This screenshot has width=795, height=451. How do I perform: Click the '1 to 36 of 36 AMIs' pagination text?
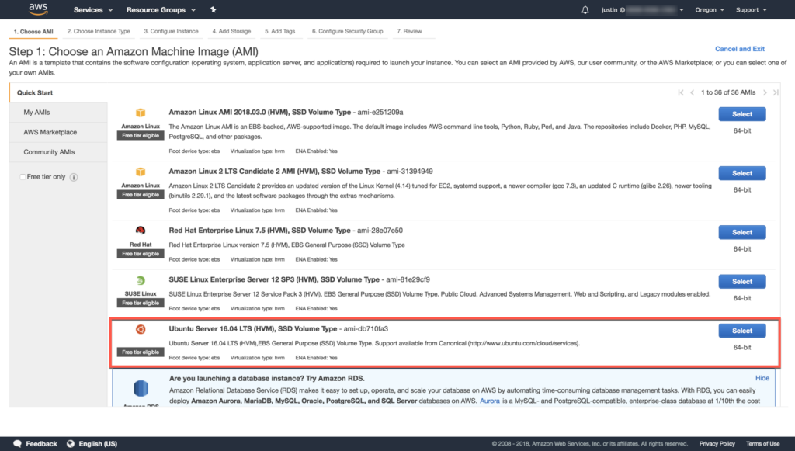click(728, 92)
